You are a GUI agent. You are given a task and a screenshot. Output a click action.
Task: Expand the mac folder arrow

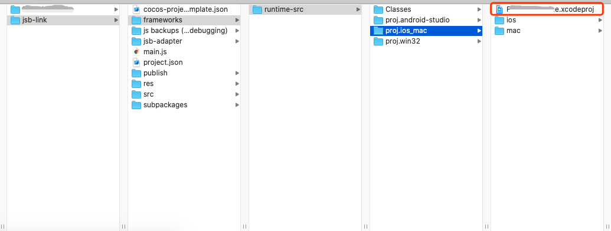point(600,31)
